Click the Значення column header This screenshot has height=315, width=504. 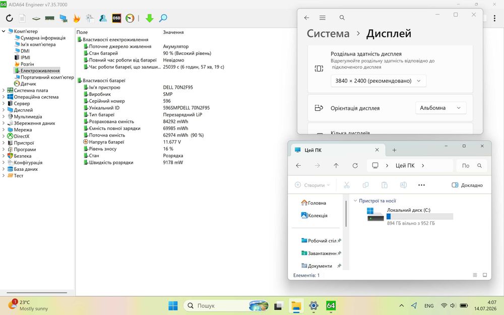click(173, 32)
